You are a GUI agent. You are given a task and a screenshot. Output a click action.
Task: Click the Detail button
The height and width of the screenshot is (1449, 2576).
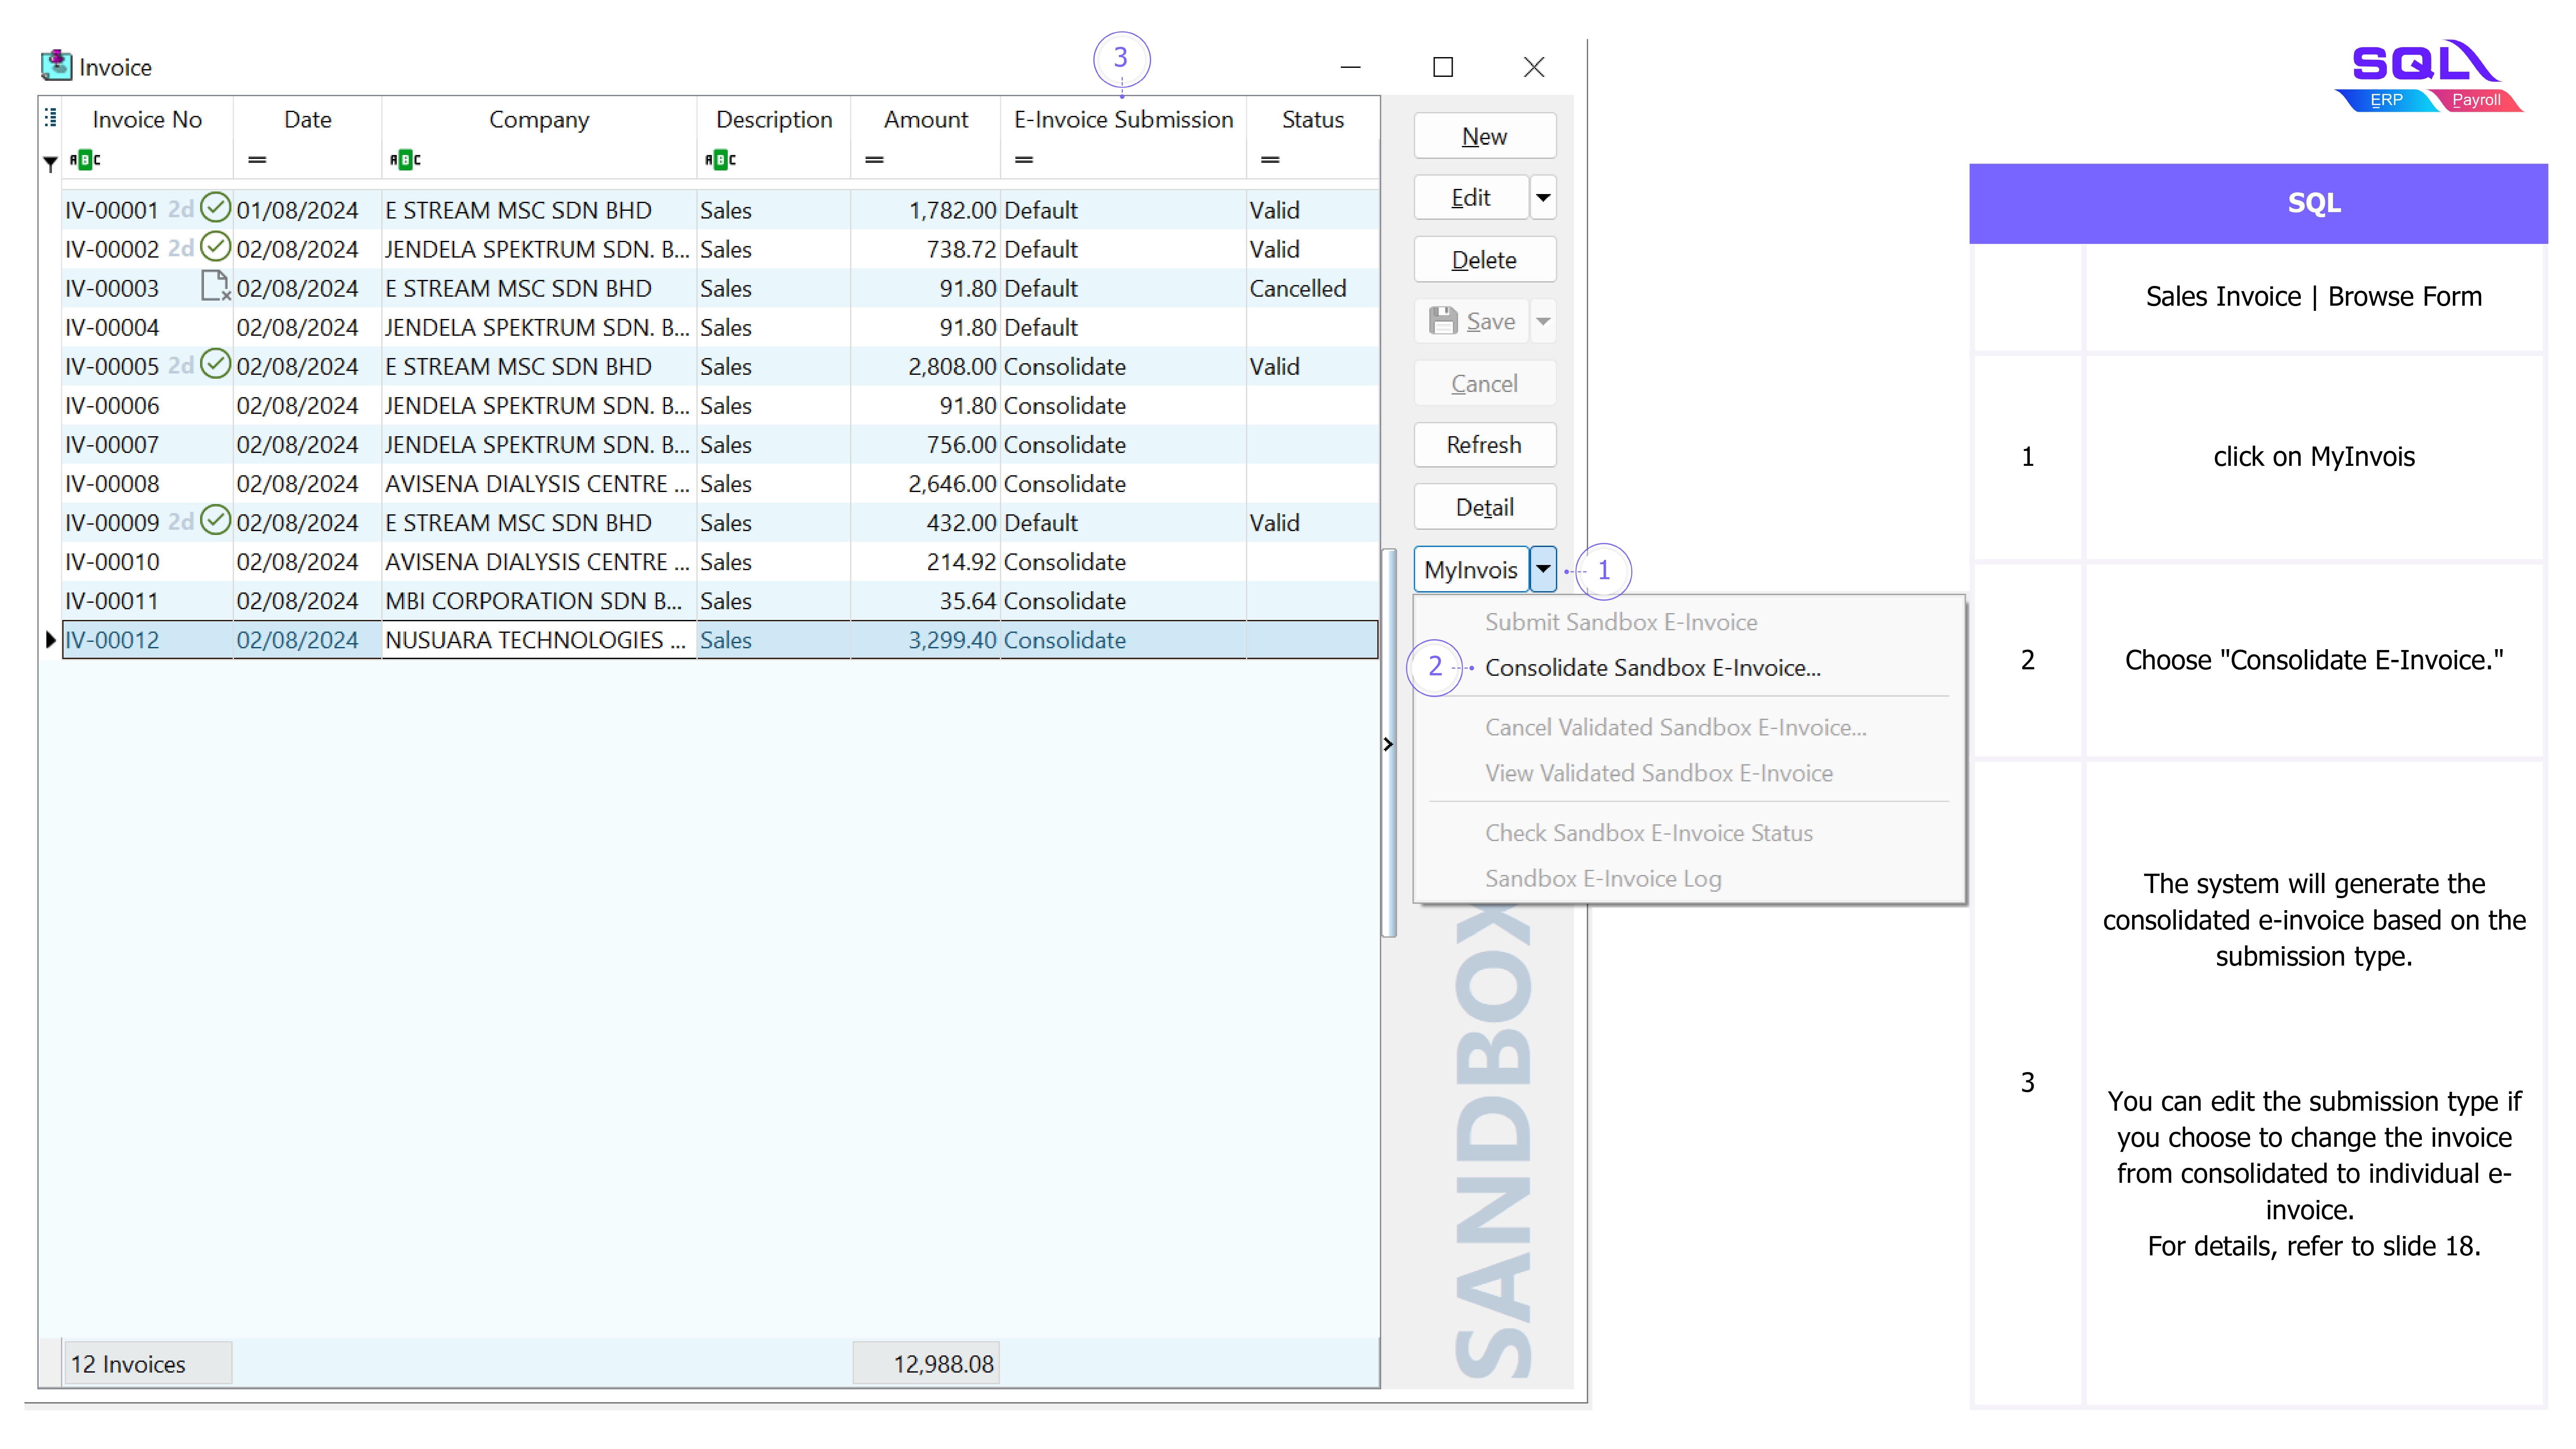click(x=1484, y=507)
